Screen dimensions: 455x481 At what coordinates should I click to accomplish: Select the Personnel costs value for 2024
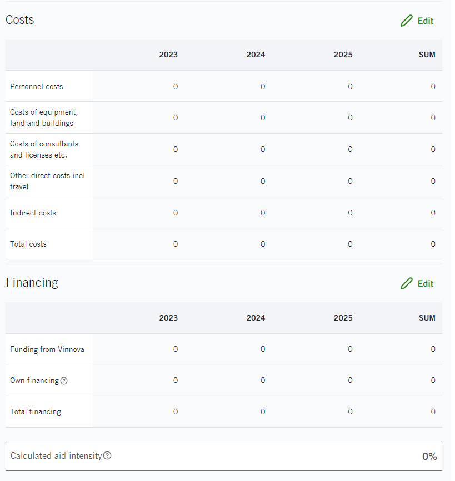263,86
